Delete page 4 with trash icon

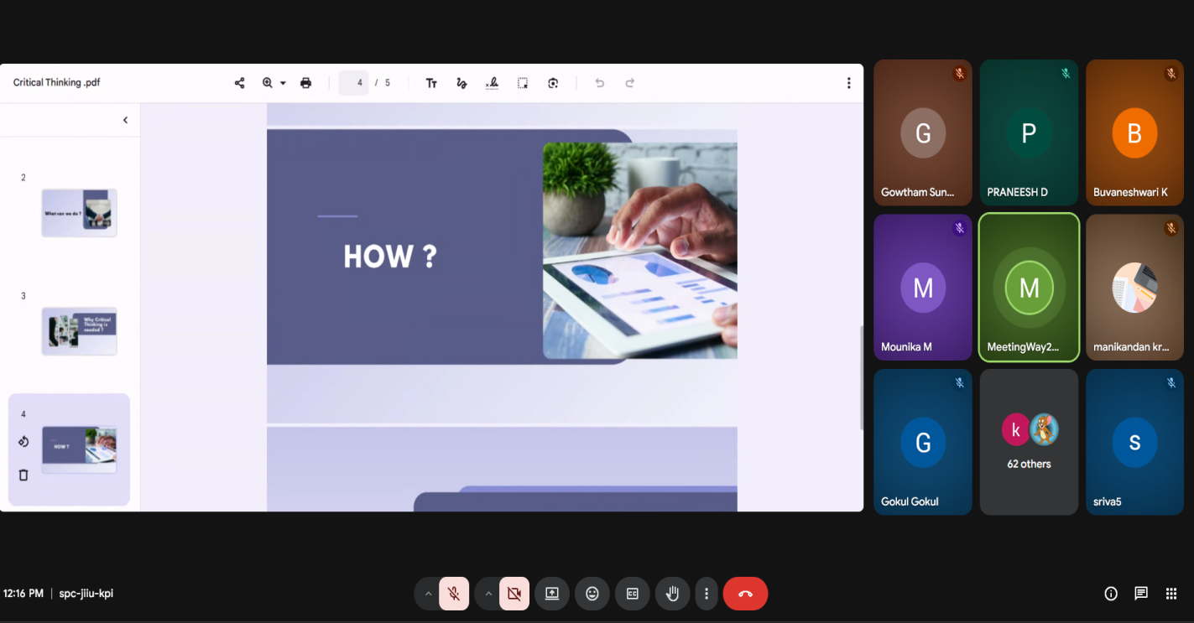click(x=23, y=475)
